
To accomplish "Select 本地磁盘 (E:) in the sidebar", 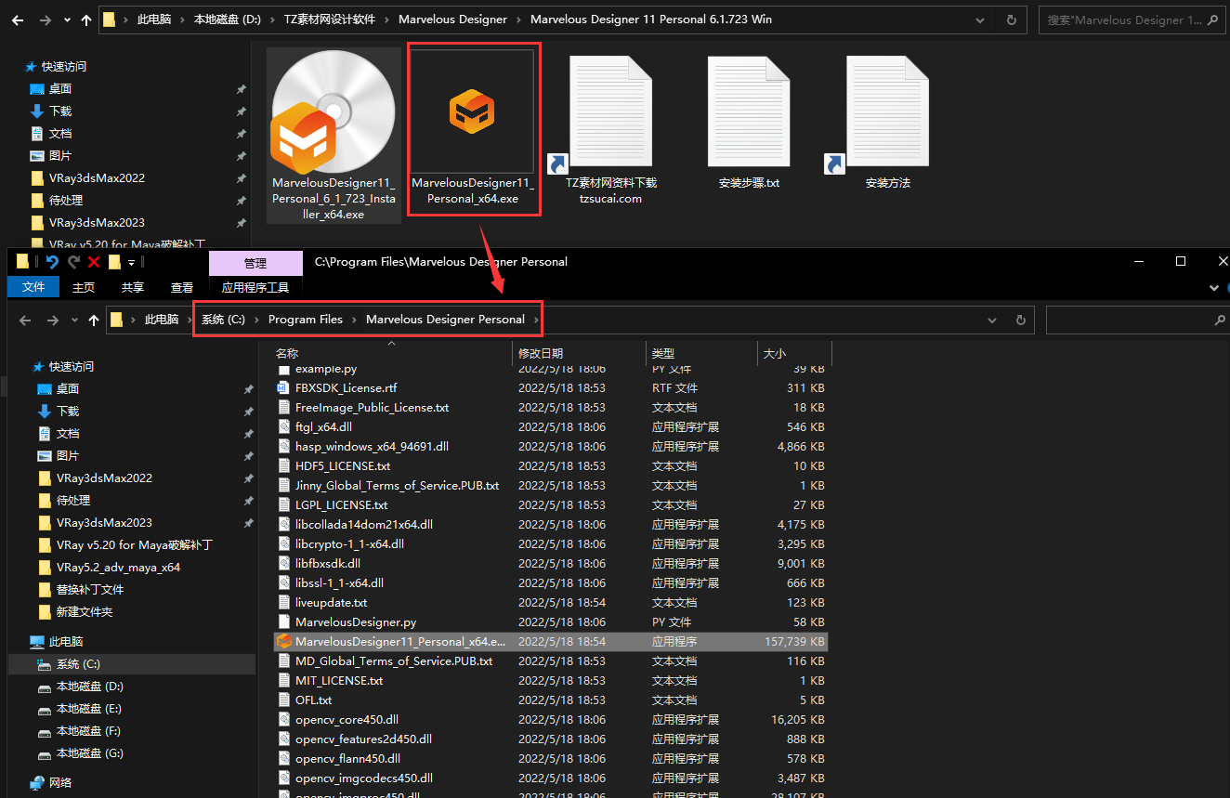I will coord(89,709).
